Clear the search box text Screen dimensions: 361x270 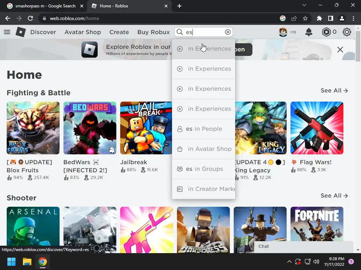click(x=227, y=32)
